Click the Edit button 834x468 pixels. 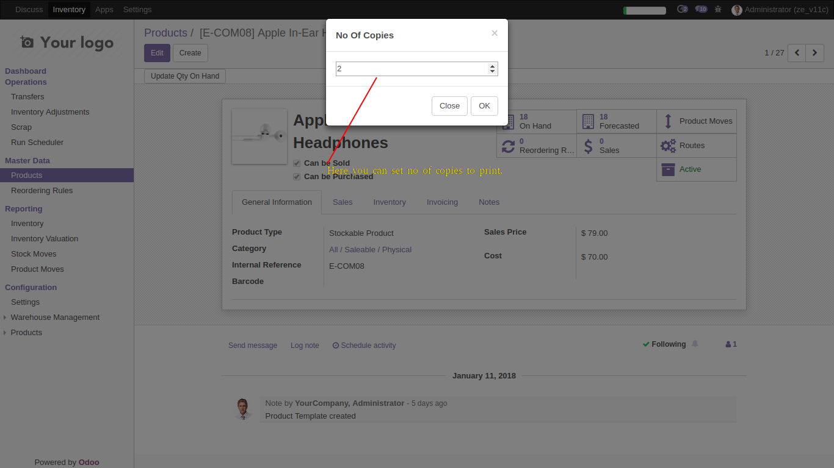point(157,53)
